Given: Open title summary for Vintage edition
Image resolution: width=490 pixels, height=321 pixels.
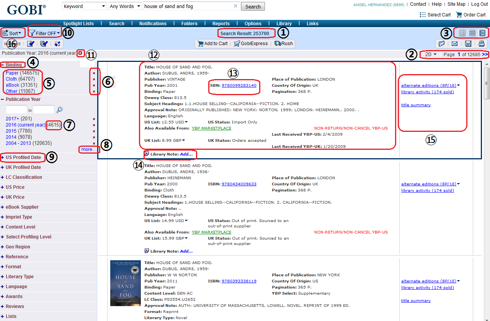Looking at the screenshot, I should (416, 105).
